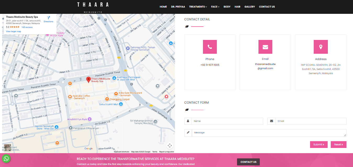Click the person icon beside Name field
Viewport: 353px width, 167px height.
tap(188, 121)
